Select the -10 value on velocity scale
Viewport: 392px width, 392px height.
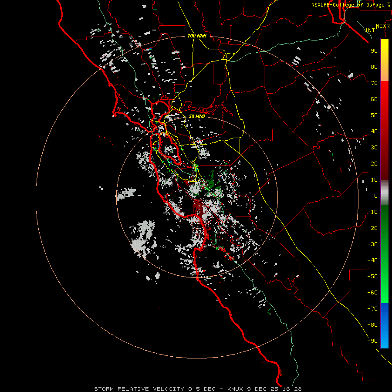point(372,212)
